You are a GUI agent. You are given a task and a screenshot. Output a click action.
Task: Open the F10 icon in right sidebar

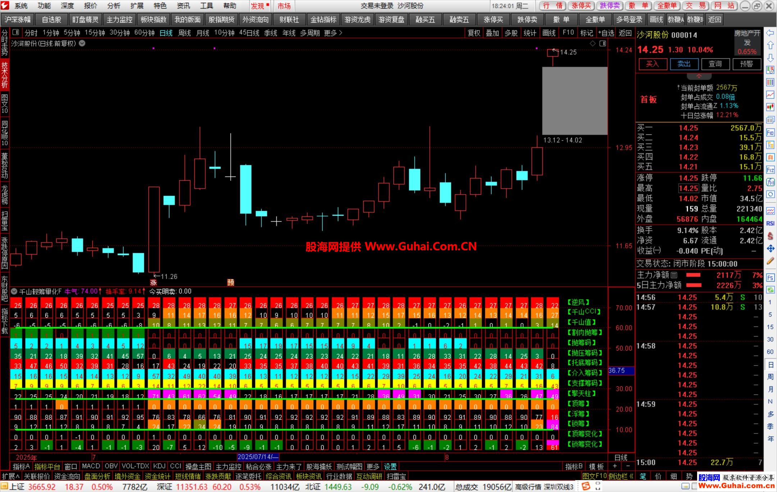point(770,132)
